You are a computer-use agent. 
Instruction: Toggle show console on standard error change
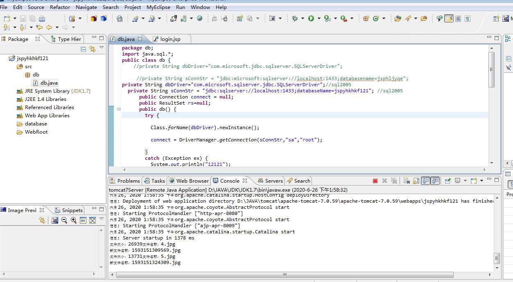click(x=435, y=181)
